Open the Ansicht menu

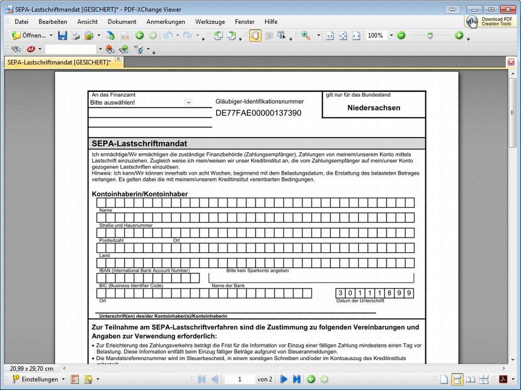88,22
